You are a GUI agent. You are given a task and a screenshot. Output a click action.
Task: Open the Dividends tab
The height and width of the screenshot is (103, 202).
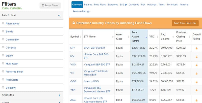[134, 5]
